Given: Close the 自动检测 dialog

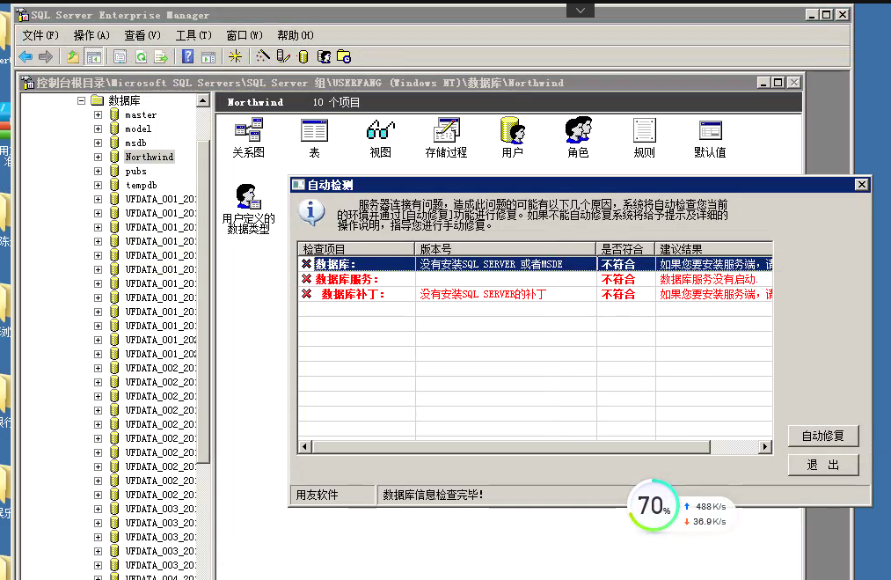Looking at the screenshot, I should 861,184.
